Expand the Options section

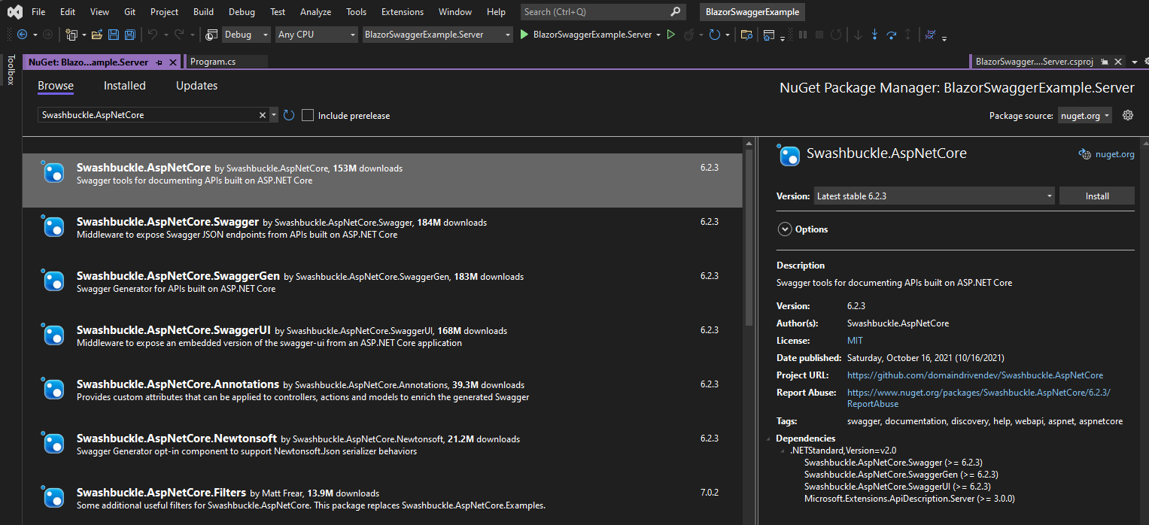(785, 229)
